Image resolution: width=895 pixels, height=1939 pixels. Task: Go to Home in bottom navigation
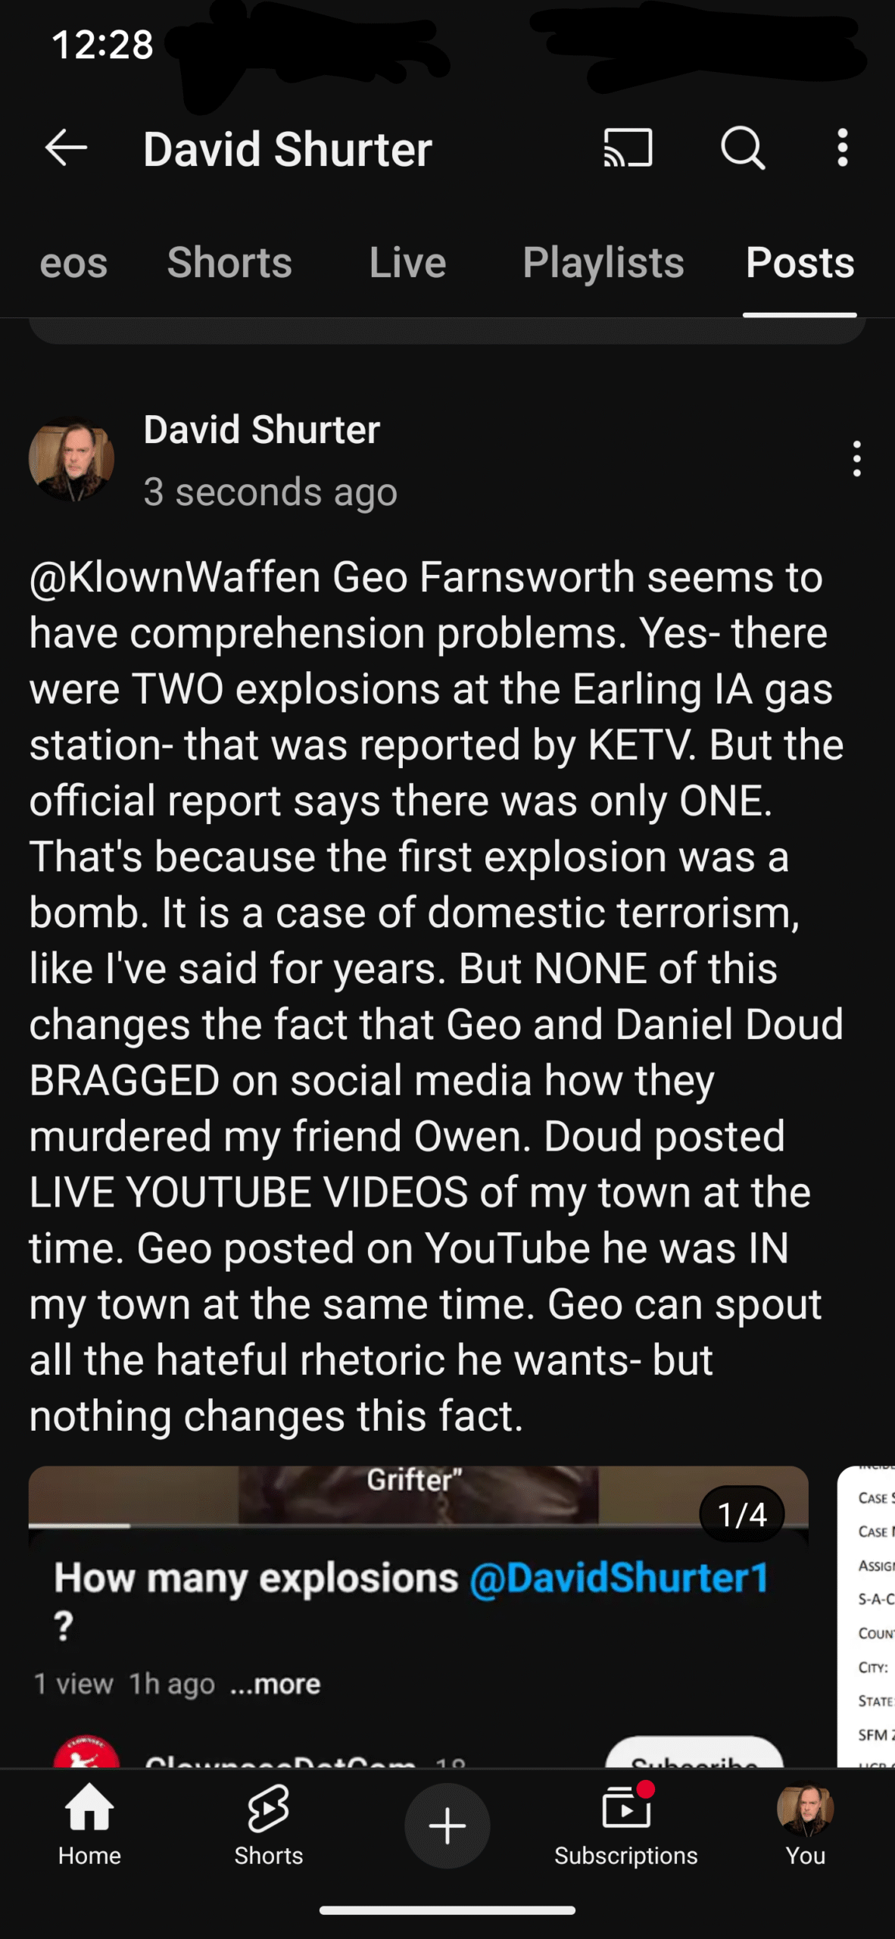pos(89,1825)
